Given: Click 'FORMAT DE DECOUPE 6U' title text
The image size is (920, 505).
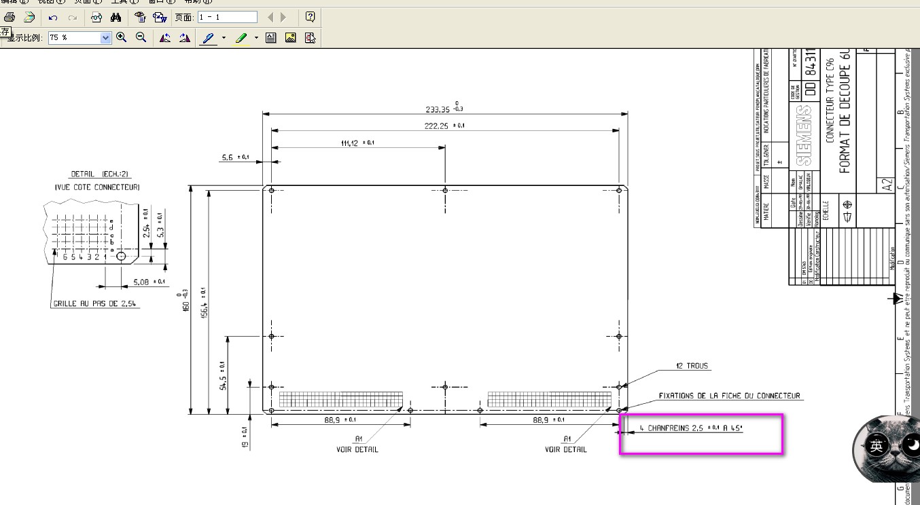Looking at the screenshot, I should 845,111.
